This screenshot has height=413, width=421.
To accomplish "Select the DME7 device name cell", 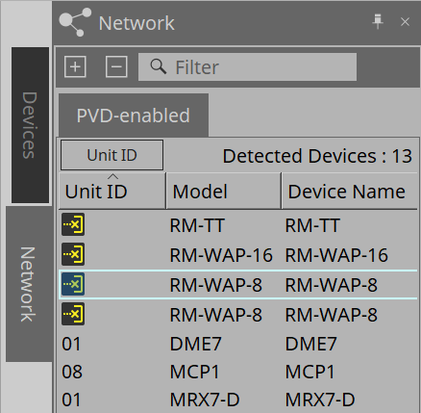I will pyautogui.click(x=310, y=344).
